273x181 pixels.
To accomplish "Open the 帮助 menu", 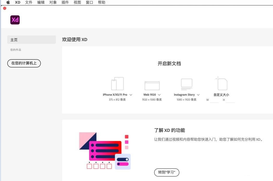I will [x=102, y=2].
